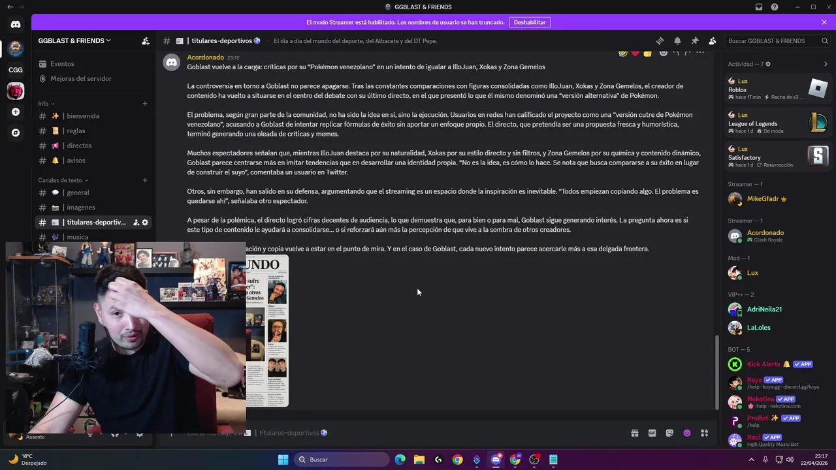Screen dimensions: 836x470
Task: Dismiss the Streamer Mode banner
Action: click(x=824, y=22)
